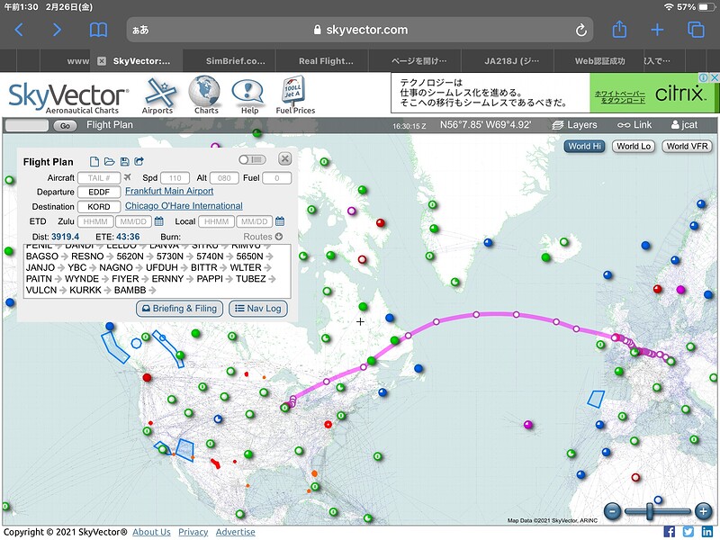Open the jcat user menu
Screen dimensions: 720x540
[684, 125]
